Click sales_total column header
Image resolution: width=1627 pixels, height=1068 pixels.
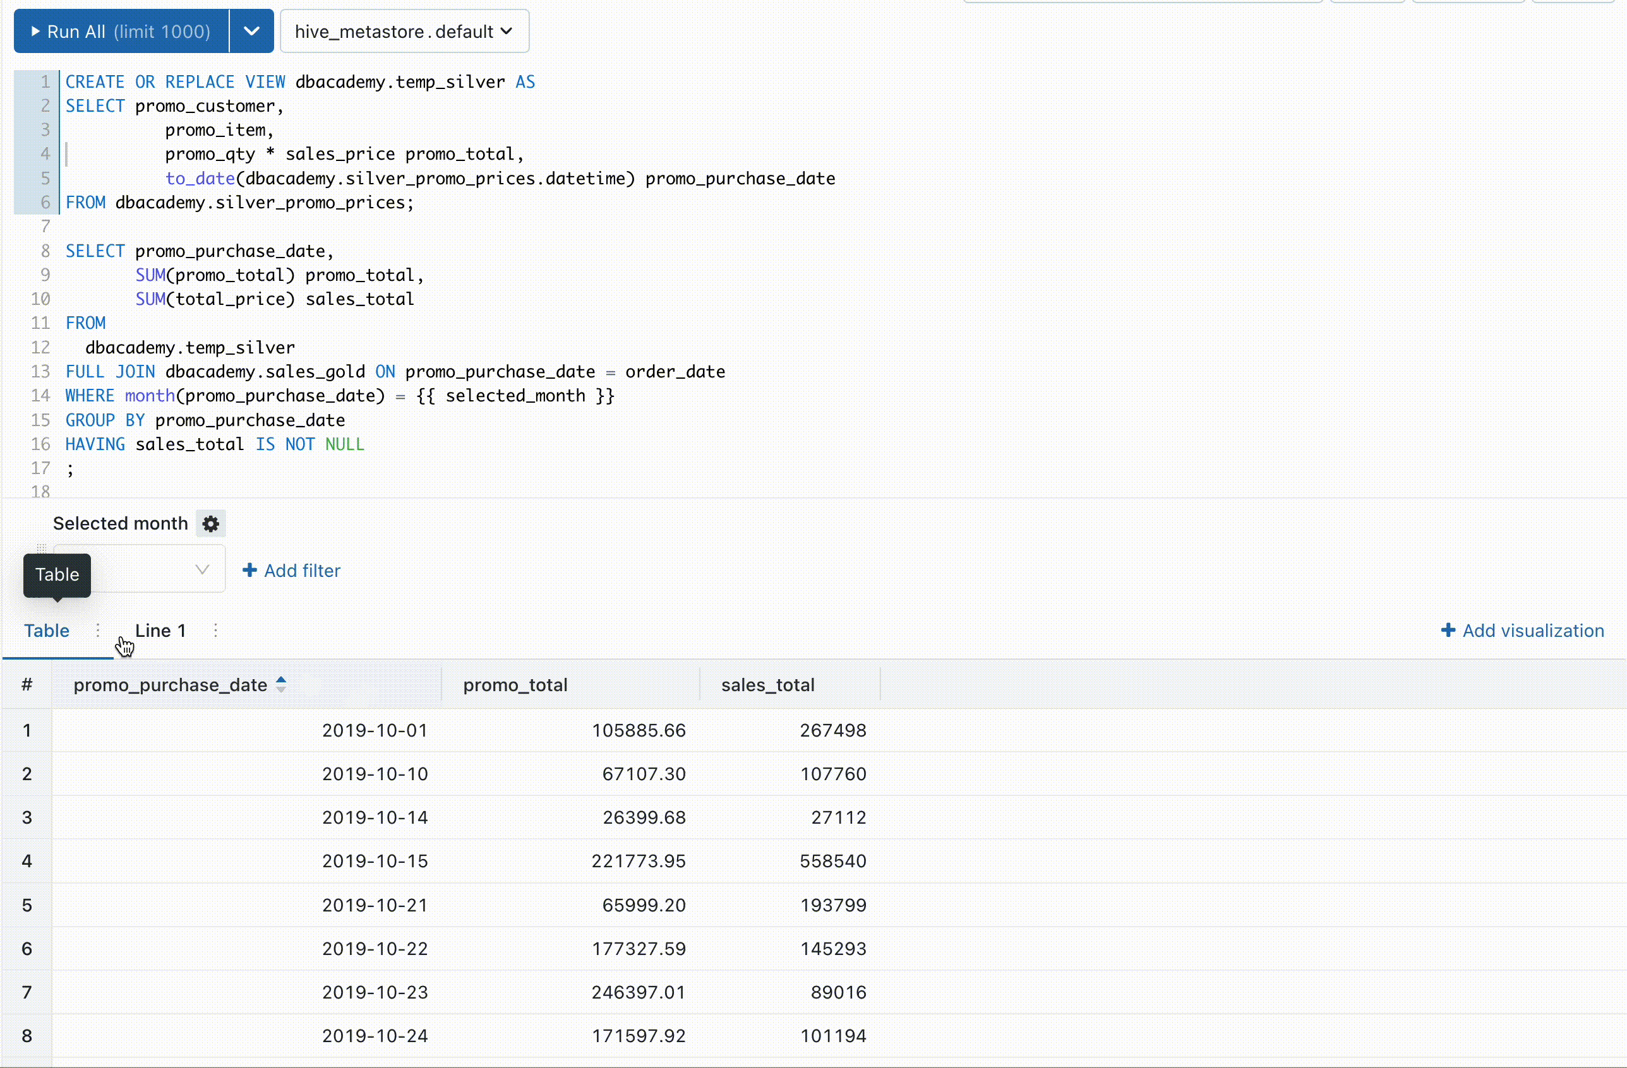pyautogui.click(x=767, y=685)
